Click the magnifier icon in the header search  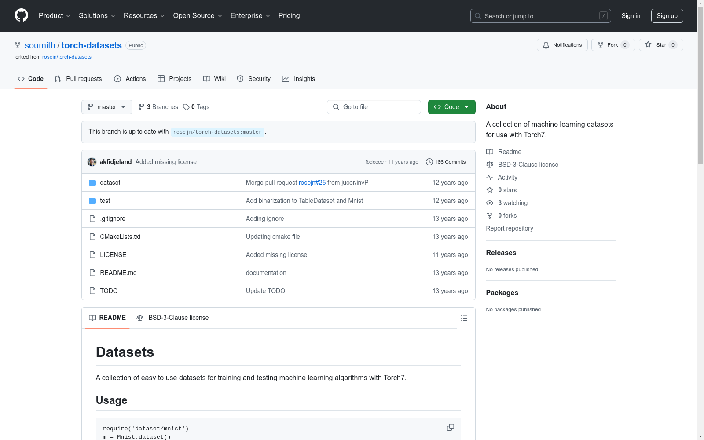point(478,16)
